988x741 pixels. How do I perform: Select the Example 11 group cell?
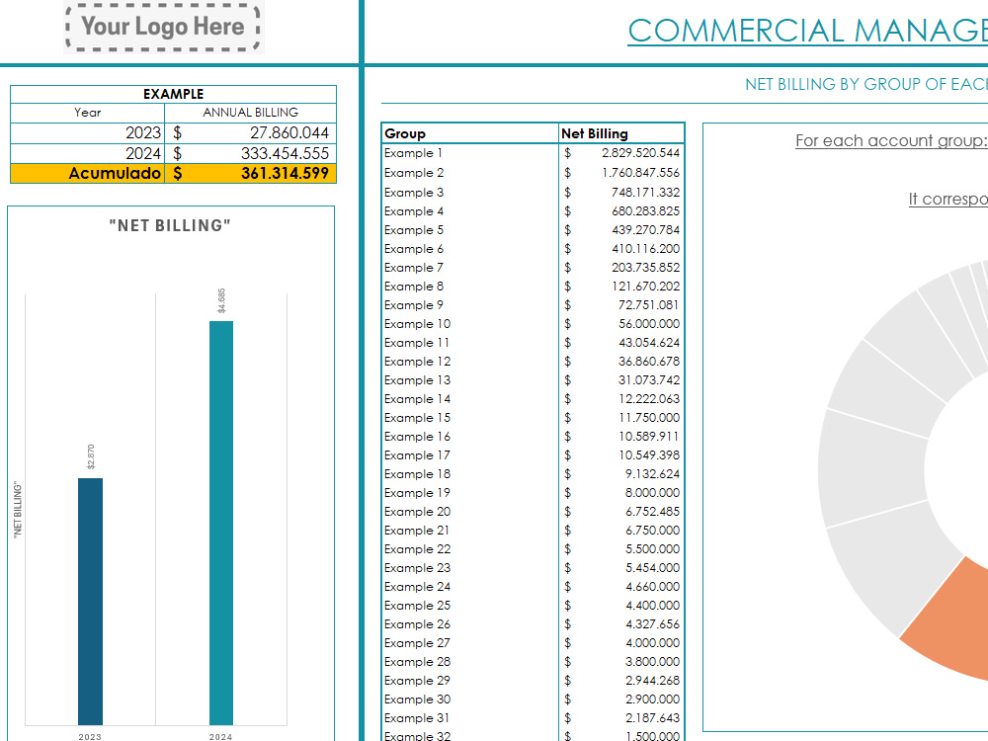click(x=470, y=343)
